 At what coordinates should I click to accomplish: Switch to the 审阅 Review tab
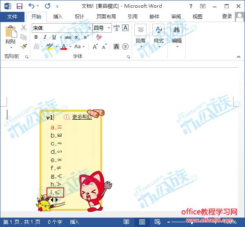coord(176,17)
